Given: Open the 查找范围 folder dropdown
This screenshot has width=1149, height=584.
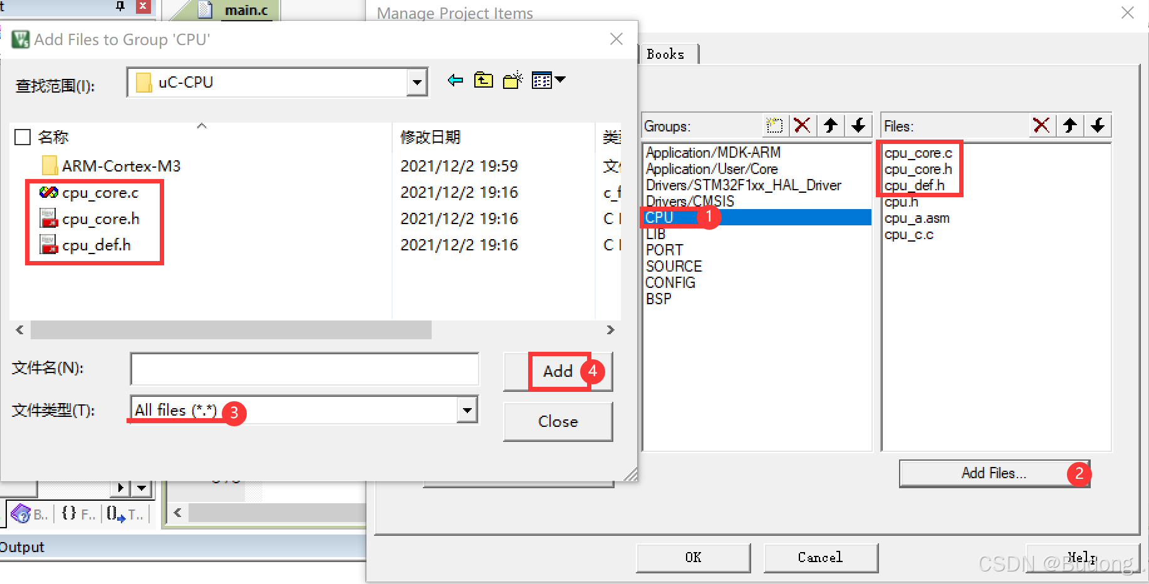Looking at the screenshot, I should tap(417, 82).
